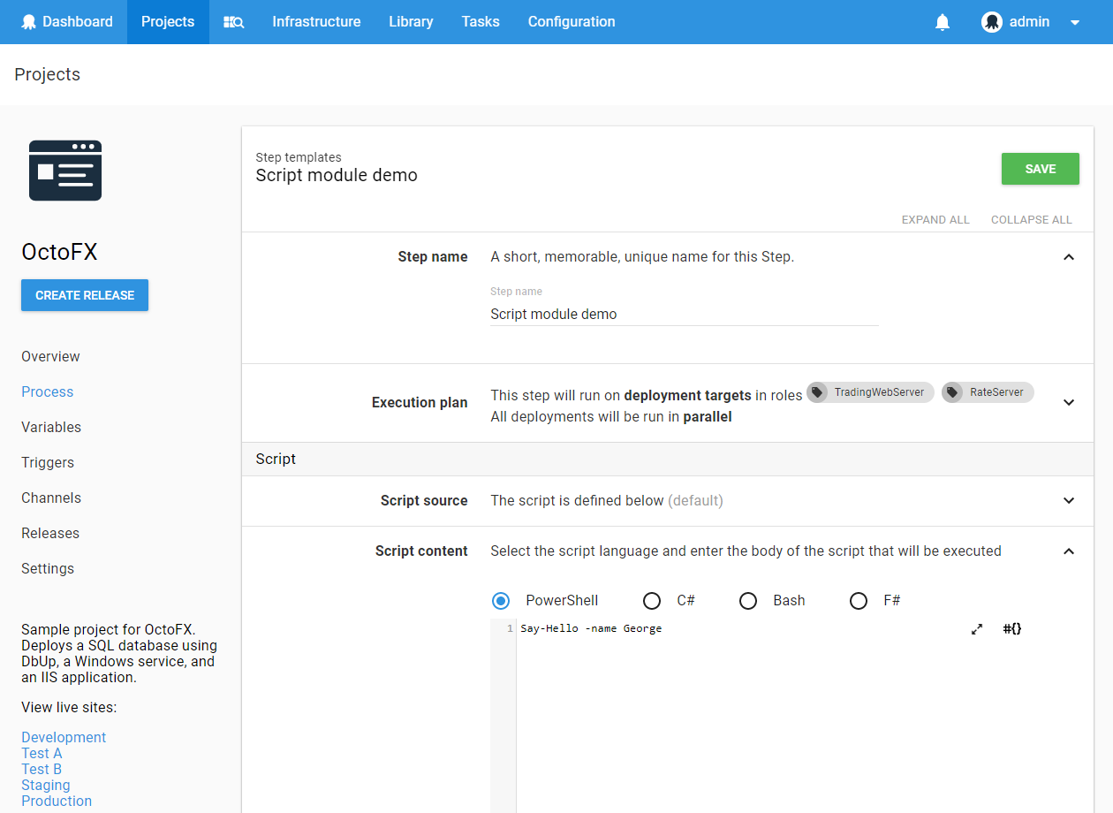Click the Step name text field

[x=684, y=314]
